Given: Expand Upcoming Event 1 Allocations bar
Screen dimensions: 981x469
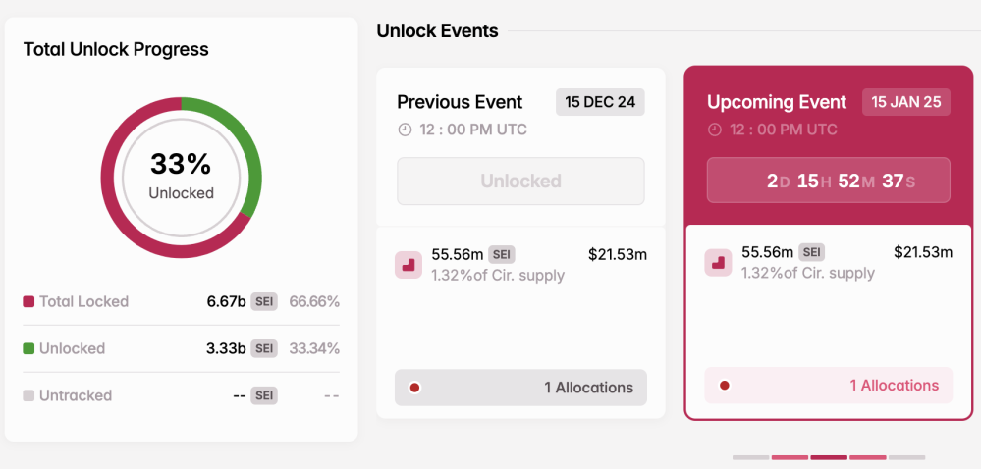Looking at the screenshot, I should 829,386.
